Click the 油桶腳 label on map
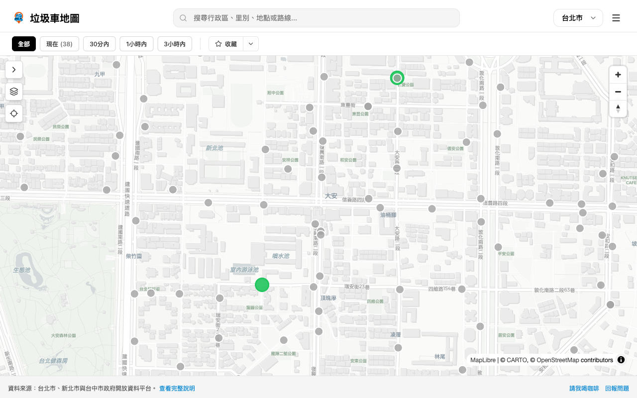 click(x=388, y=215)
